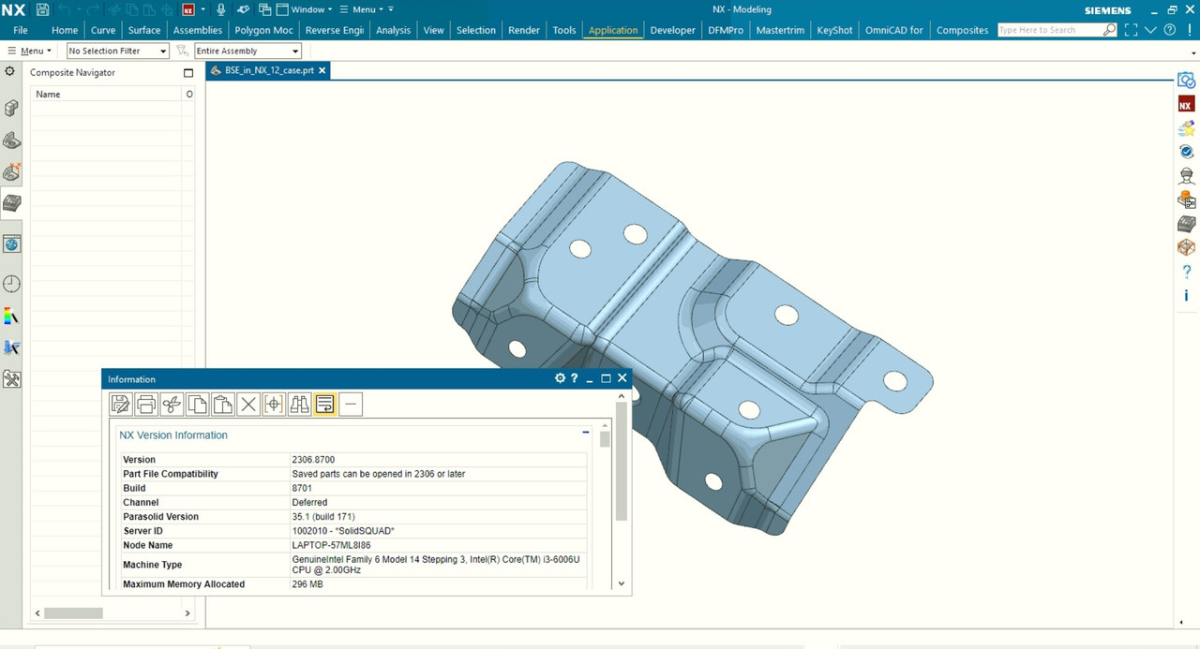Click the microphone voice command icon
Screen dimensions: 1200x649
tap(221, 9)
